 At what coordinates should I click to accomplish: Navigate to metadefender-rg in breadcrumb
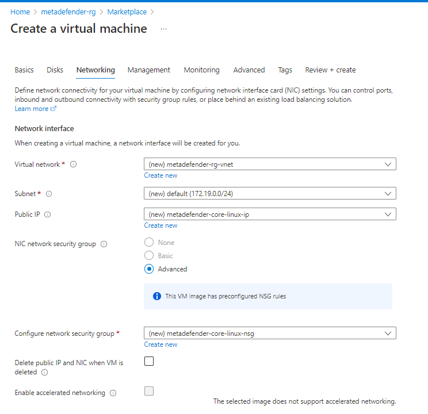tap(68, 12)
